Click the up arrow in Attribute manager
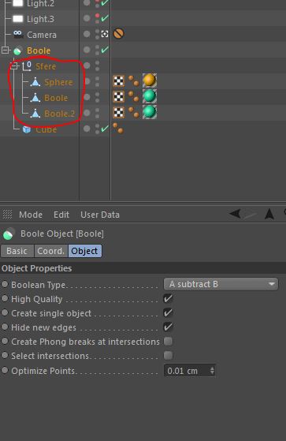286x441 pixels. (x=269, y=214)
